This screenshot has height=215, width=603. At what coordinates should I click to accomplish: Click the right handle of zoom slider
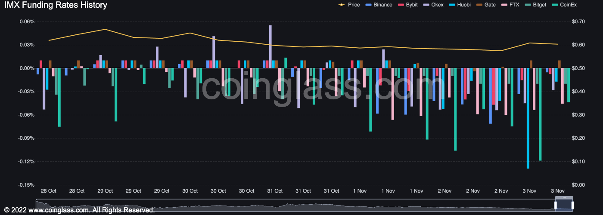[573, 205]
